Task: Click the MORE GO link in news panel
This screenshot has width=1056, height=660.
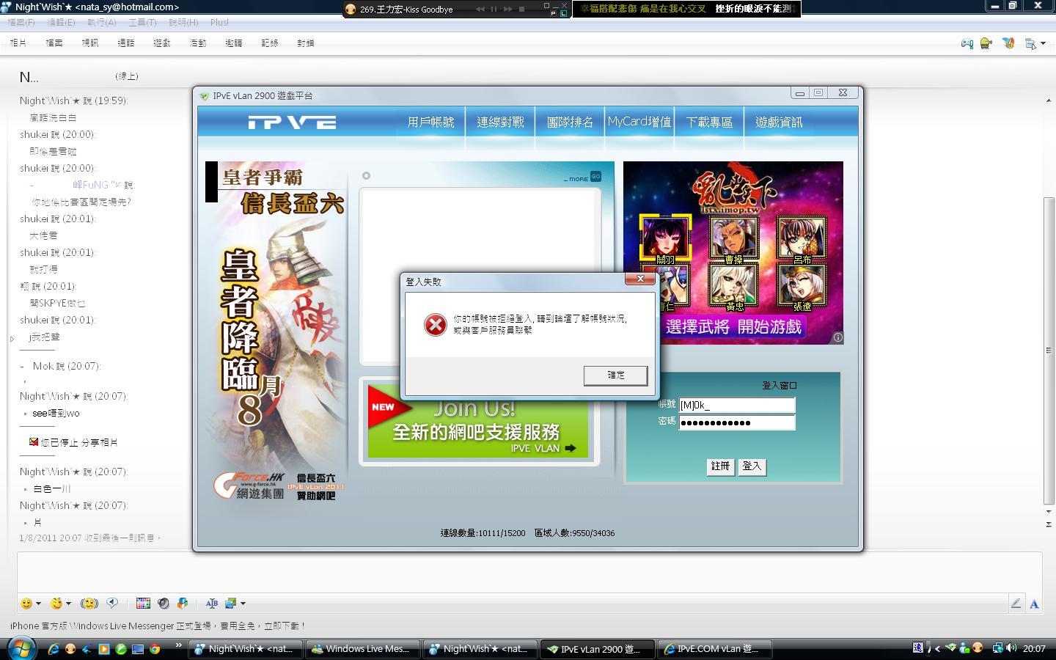Action: (582, 177)
